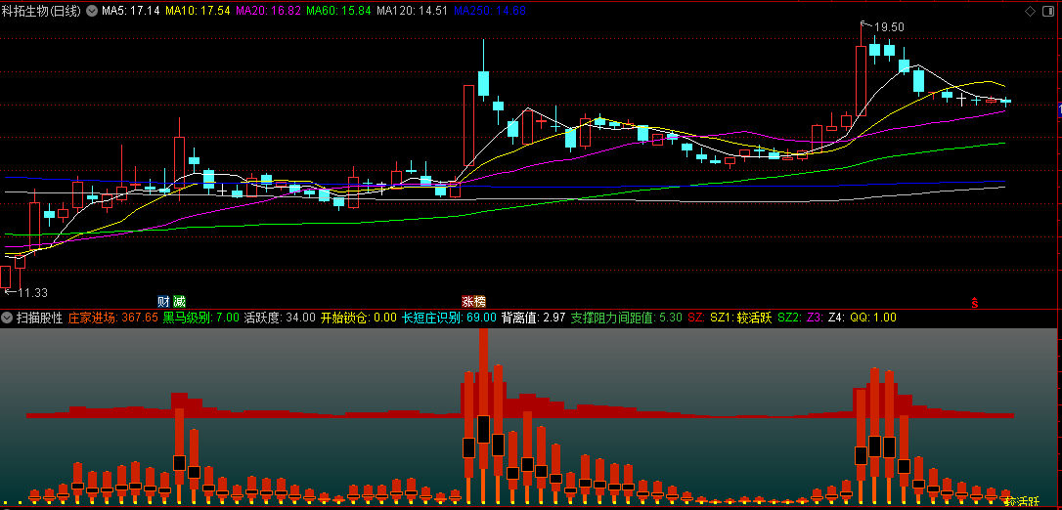
Task: Click the green SZ2: label
Action: point(789,318)
